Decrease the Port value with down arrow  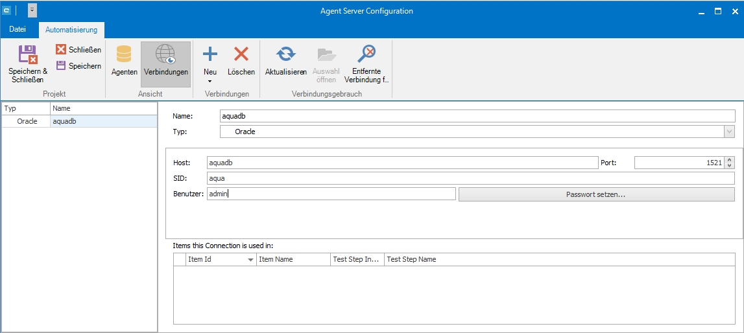[730, 166]
